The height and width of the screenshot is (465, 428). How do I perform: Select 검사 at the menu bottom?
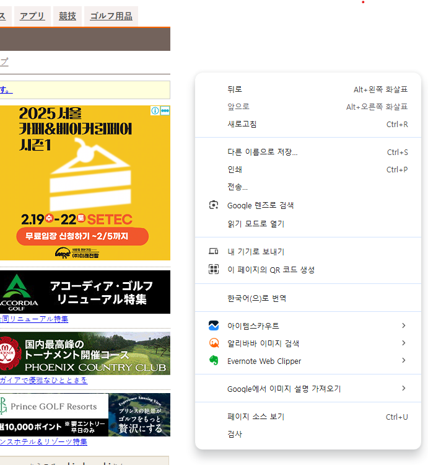(x=308, y=434)
